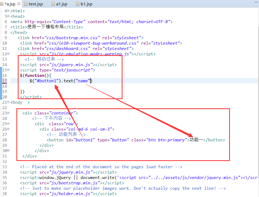This screenshot has height=197, width=259.
Task: Click the "text/javascript" type value on line 15
Action: pyautogui.click(x=72, y=70)
